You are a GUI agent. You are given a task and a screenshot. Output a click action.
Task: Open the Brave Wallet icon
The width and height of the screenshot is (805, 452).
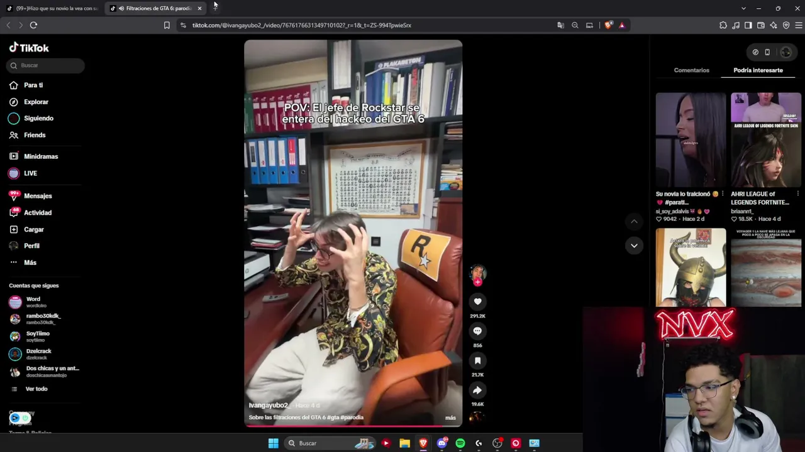[761, 25]
